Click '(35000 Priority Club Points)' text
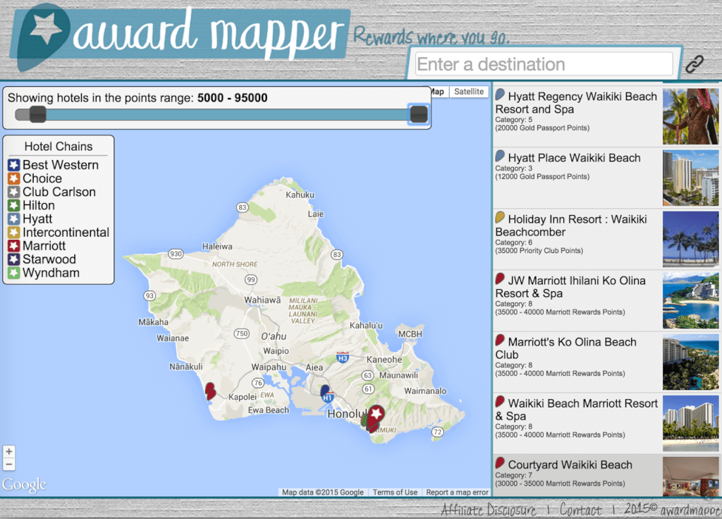 539,251
